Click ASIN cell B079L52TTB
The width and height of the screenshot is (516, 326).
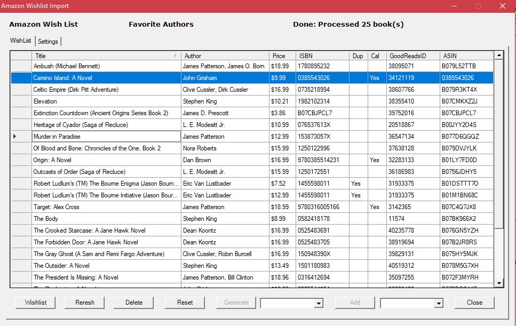point(466,66)
